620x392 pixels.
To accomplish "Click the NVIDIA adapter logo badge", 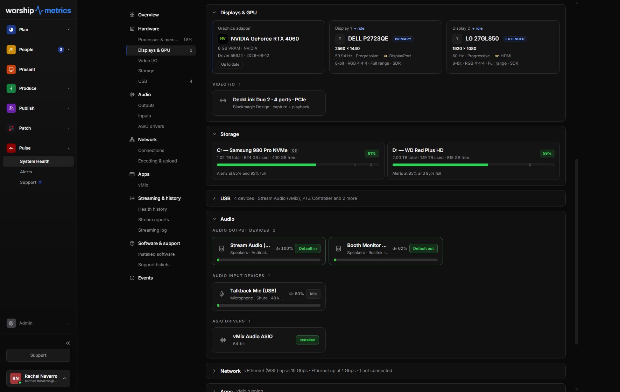I will (x=223, y=38).
